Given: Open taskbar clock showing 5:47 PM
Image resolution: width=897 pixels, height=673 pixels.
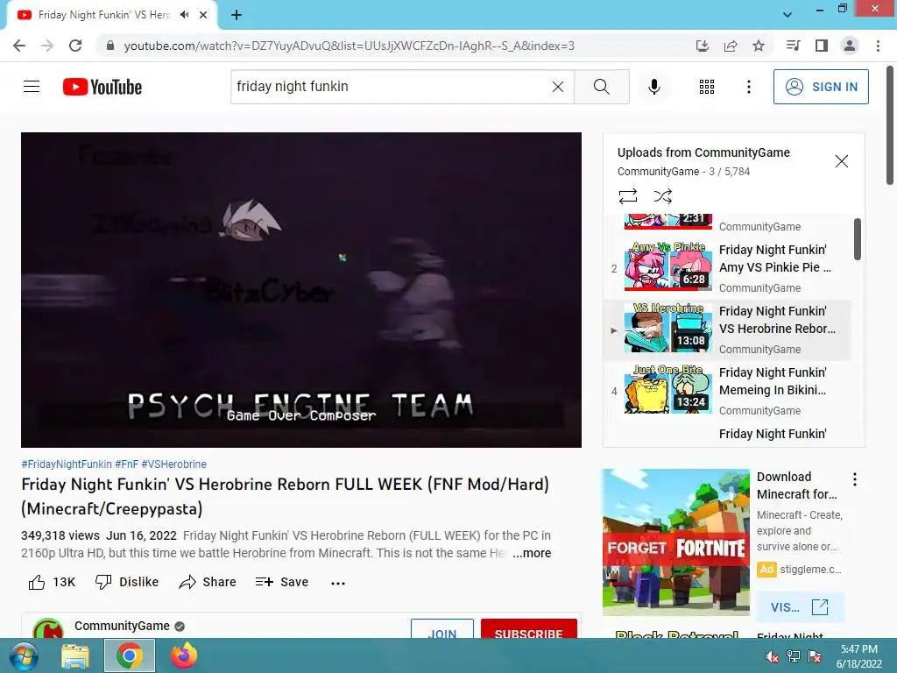Looking at the screenshot, I should 858,656.
